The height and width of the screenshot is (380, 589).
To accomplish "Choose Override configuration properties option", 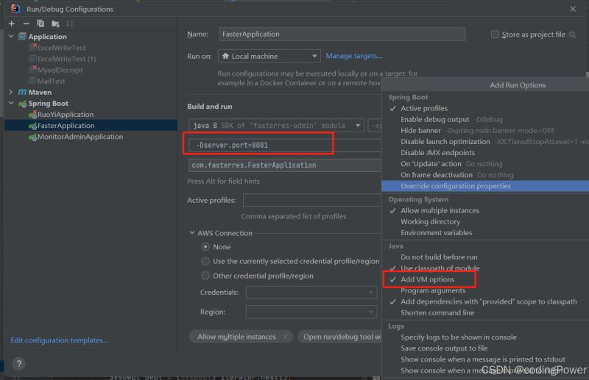I will pos(485,186).
